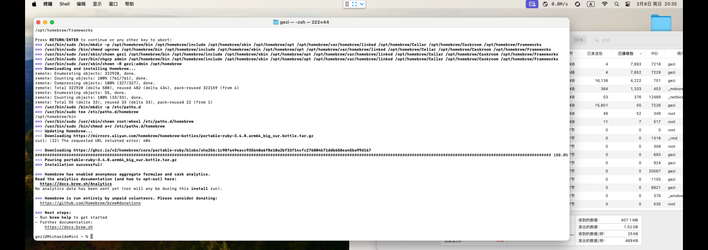This screenshot has height=250, width=708.
Task: Click the date and time 3月8日 周日 20:35
Action: (657, 4)
